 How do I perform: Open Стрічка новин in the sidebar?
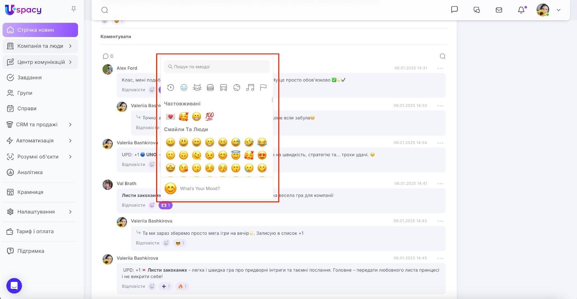tap(40, 30)
